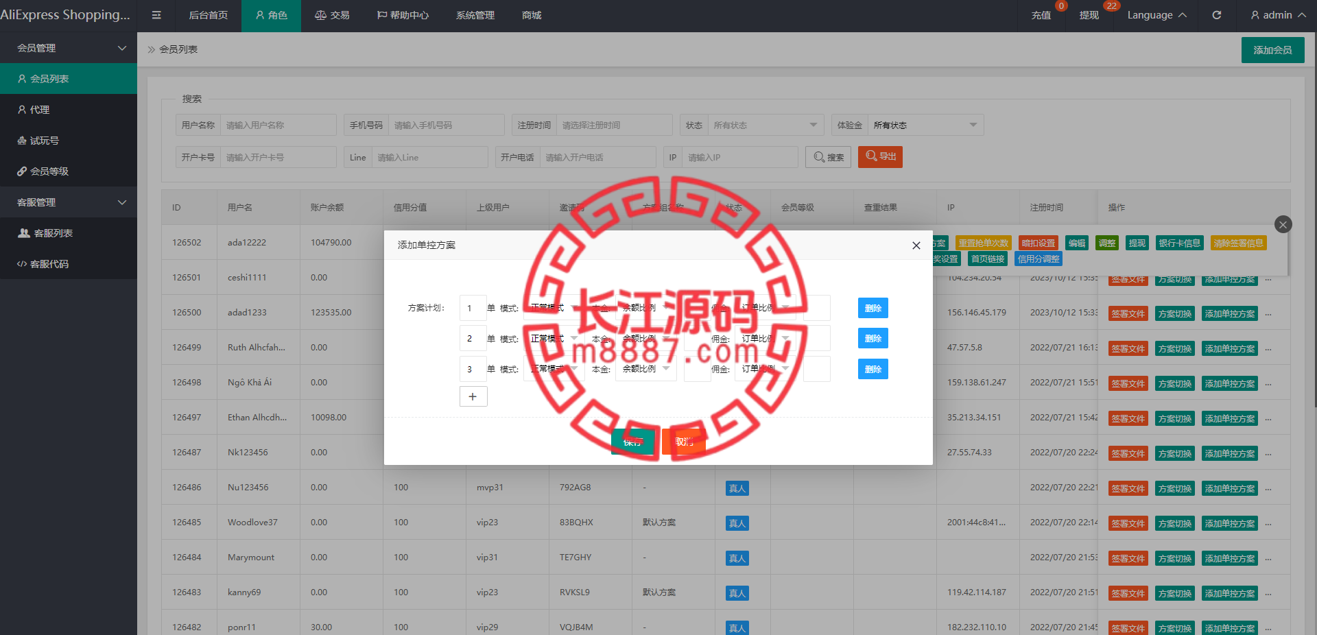Click 真人 badge in row 126484
This screenshot has width=1317, height=635.
tap(737, 558)
